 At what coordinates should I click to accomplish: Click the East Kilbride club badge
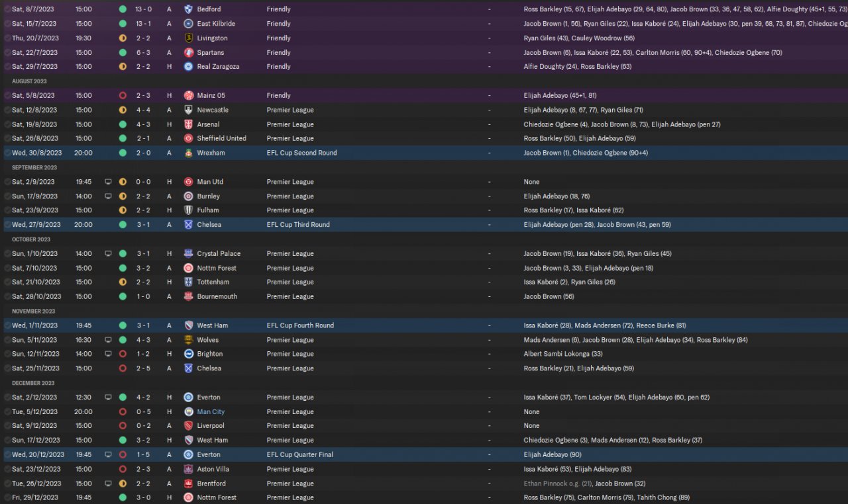pos(189,24)
